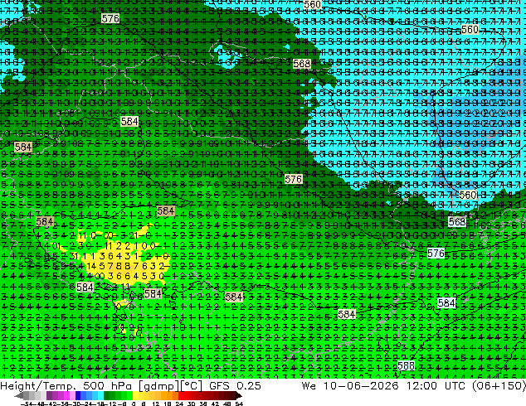Click the 568 contour label on the right

click(x=457, y=221)
